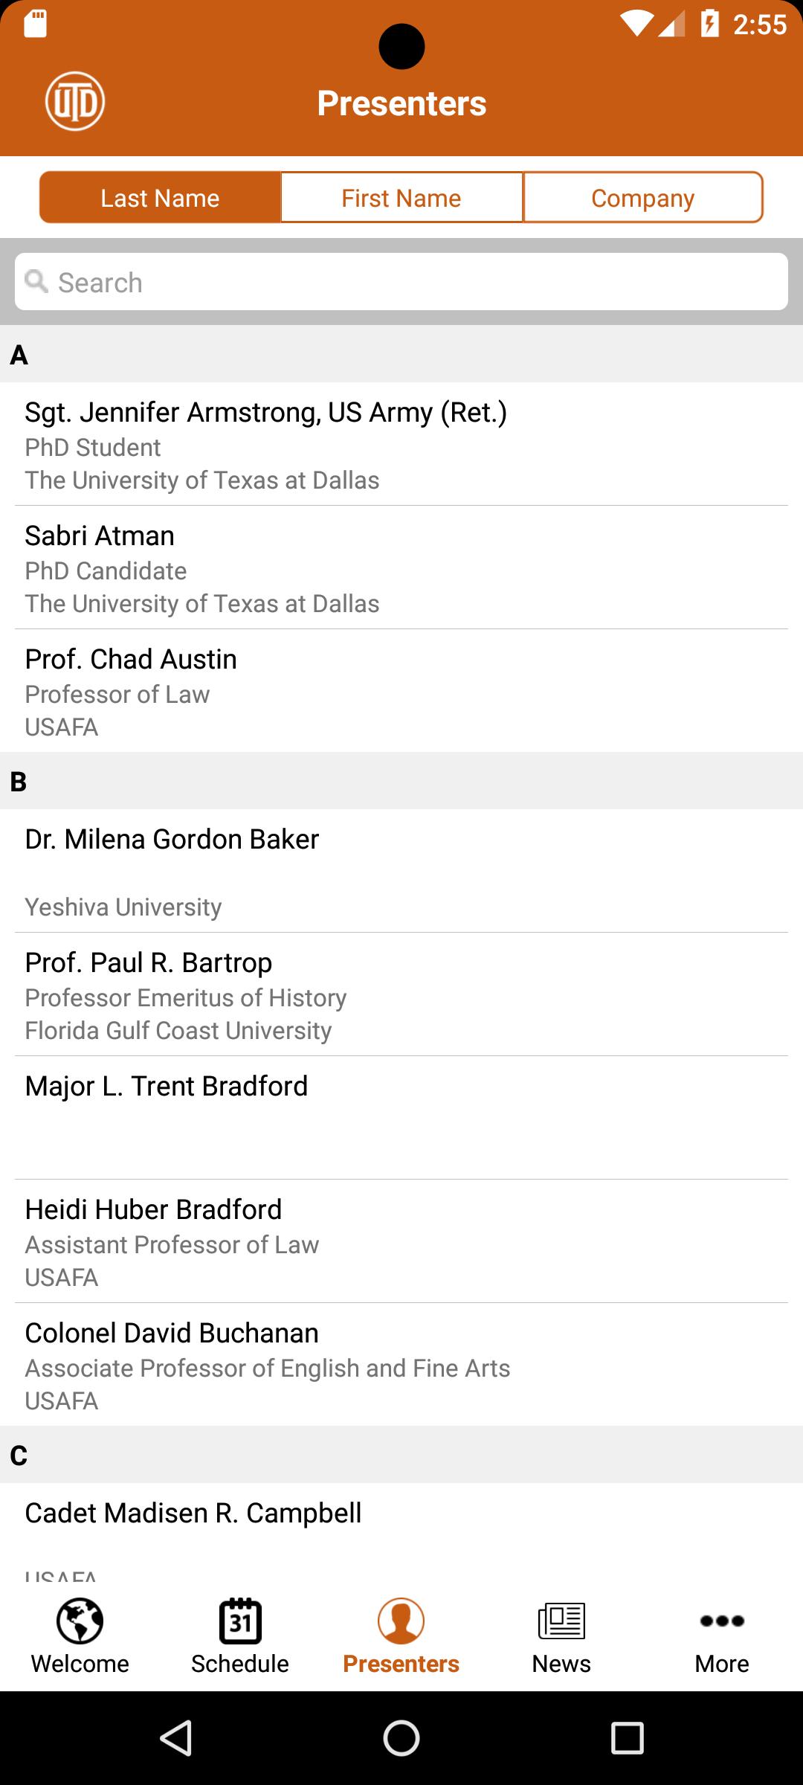Open Sabri Atman presenter entry
Screen dimensions: 803x1785
[x=401, y=567]
